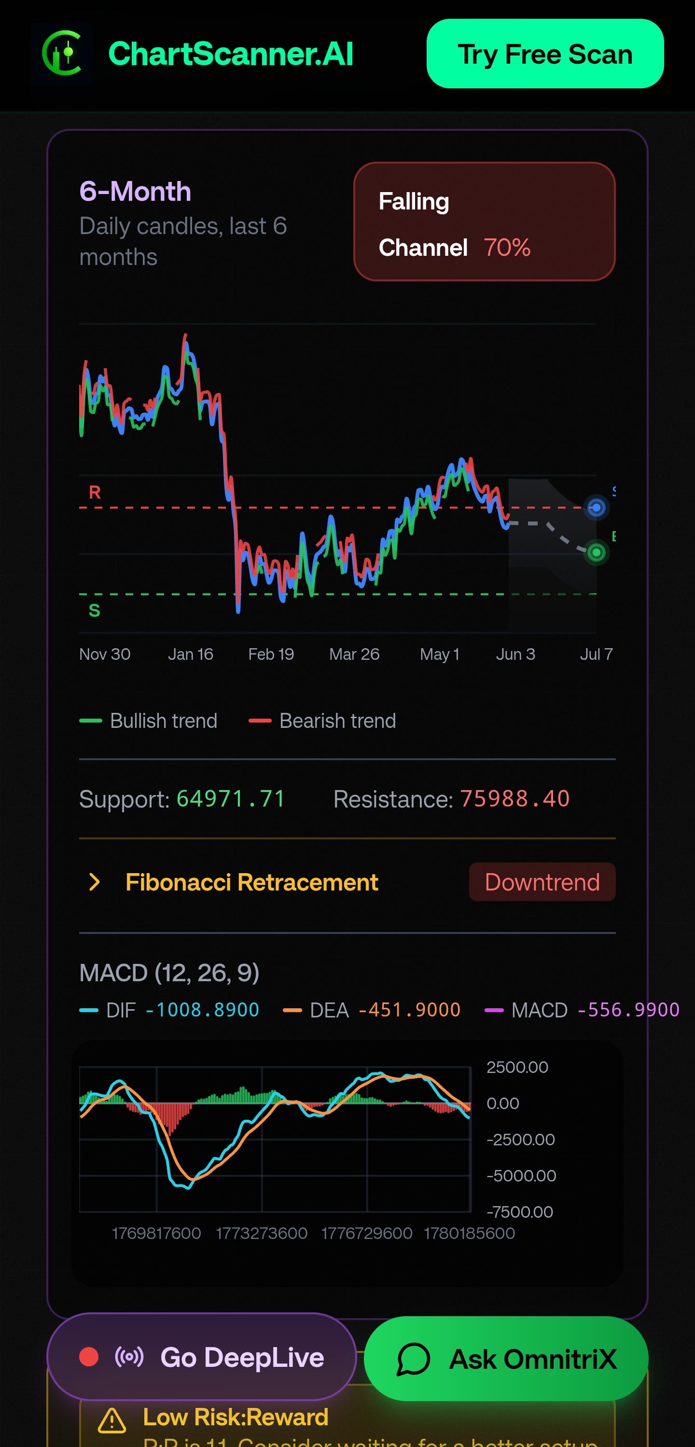Toggle the Bearish trend legend item
695x1447 pixels.
(x=322, y=721)
